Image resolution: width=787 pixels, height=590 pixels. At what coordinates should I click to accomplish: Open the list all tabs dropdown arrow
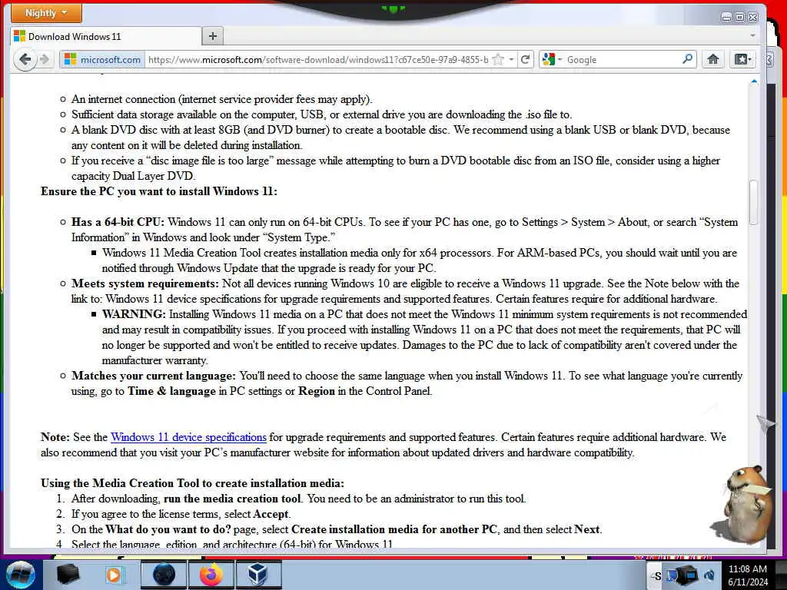coord(752,35)
